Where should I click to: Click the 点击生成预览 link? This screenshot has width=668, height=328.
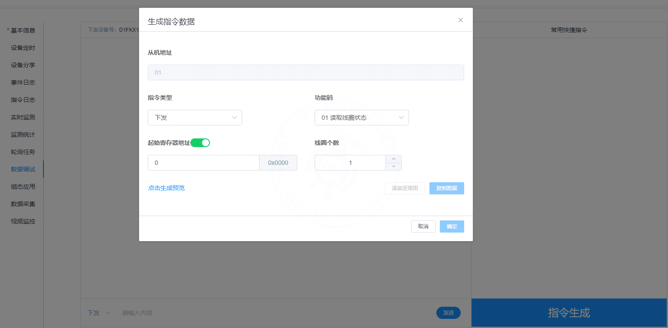(x=166, y=188)
